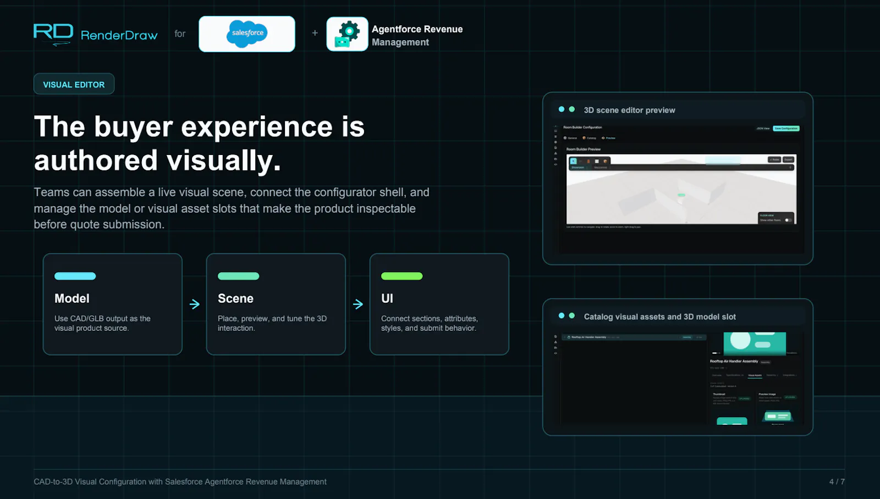Click Save Configuration in scene editor preview
The width and height of the screenshot is (880, 499).
coord(786,129)
